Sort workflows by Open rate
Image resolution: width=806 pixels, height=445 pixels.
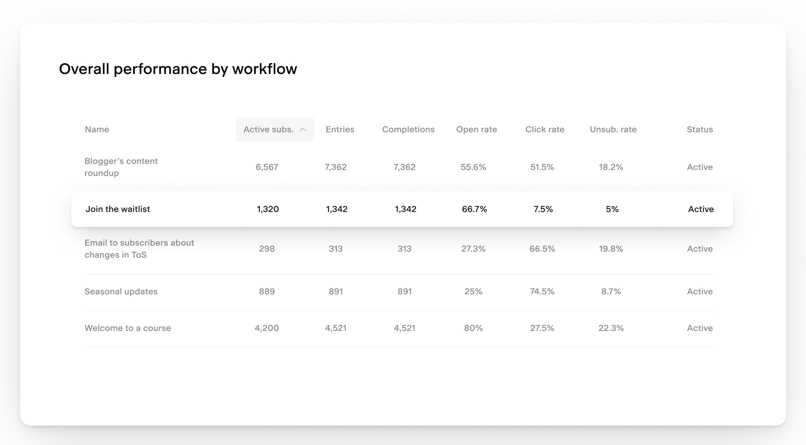pyautogui.click(x=477, y=129)
